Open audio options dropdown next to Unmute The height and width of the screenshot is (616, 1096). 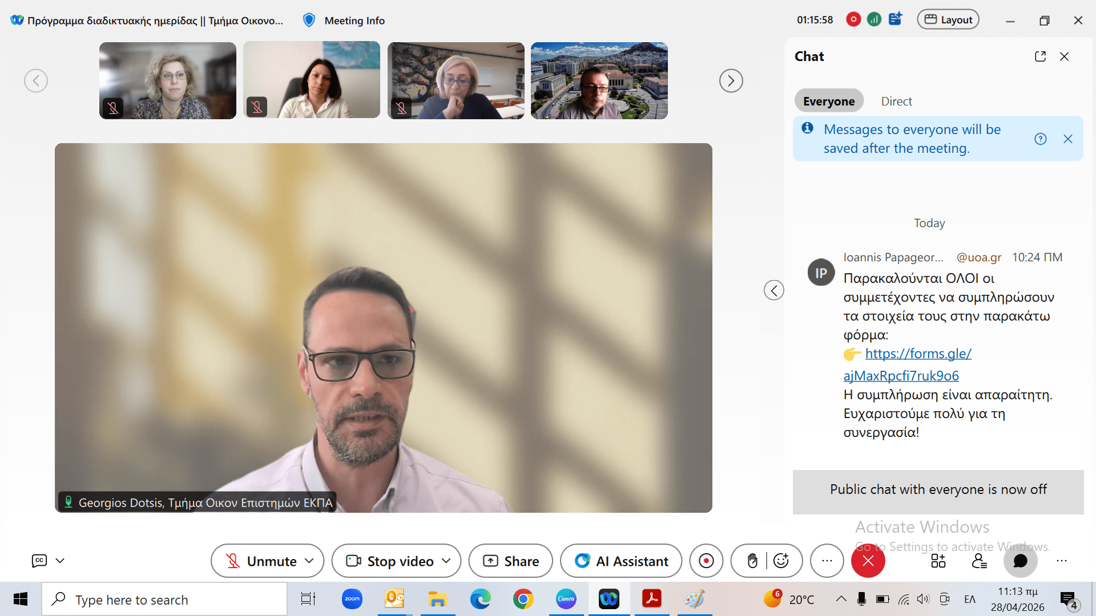310,561
